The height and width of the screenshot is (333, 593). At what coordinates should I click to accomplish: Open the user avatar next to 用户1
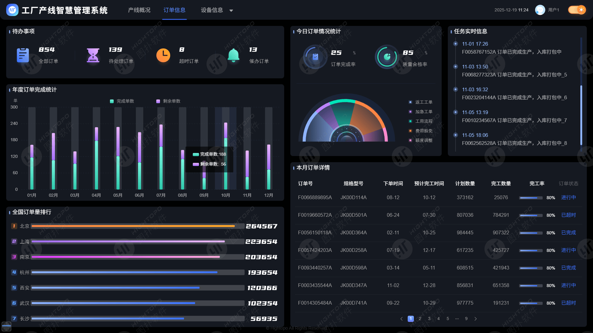[x=540, y=10]
